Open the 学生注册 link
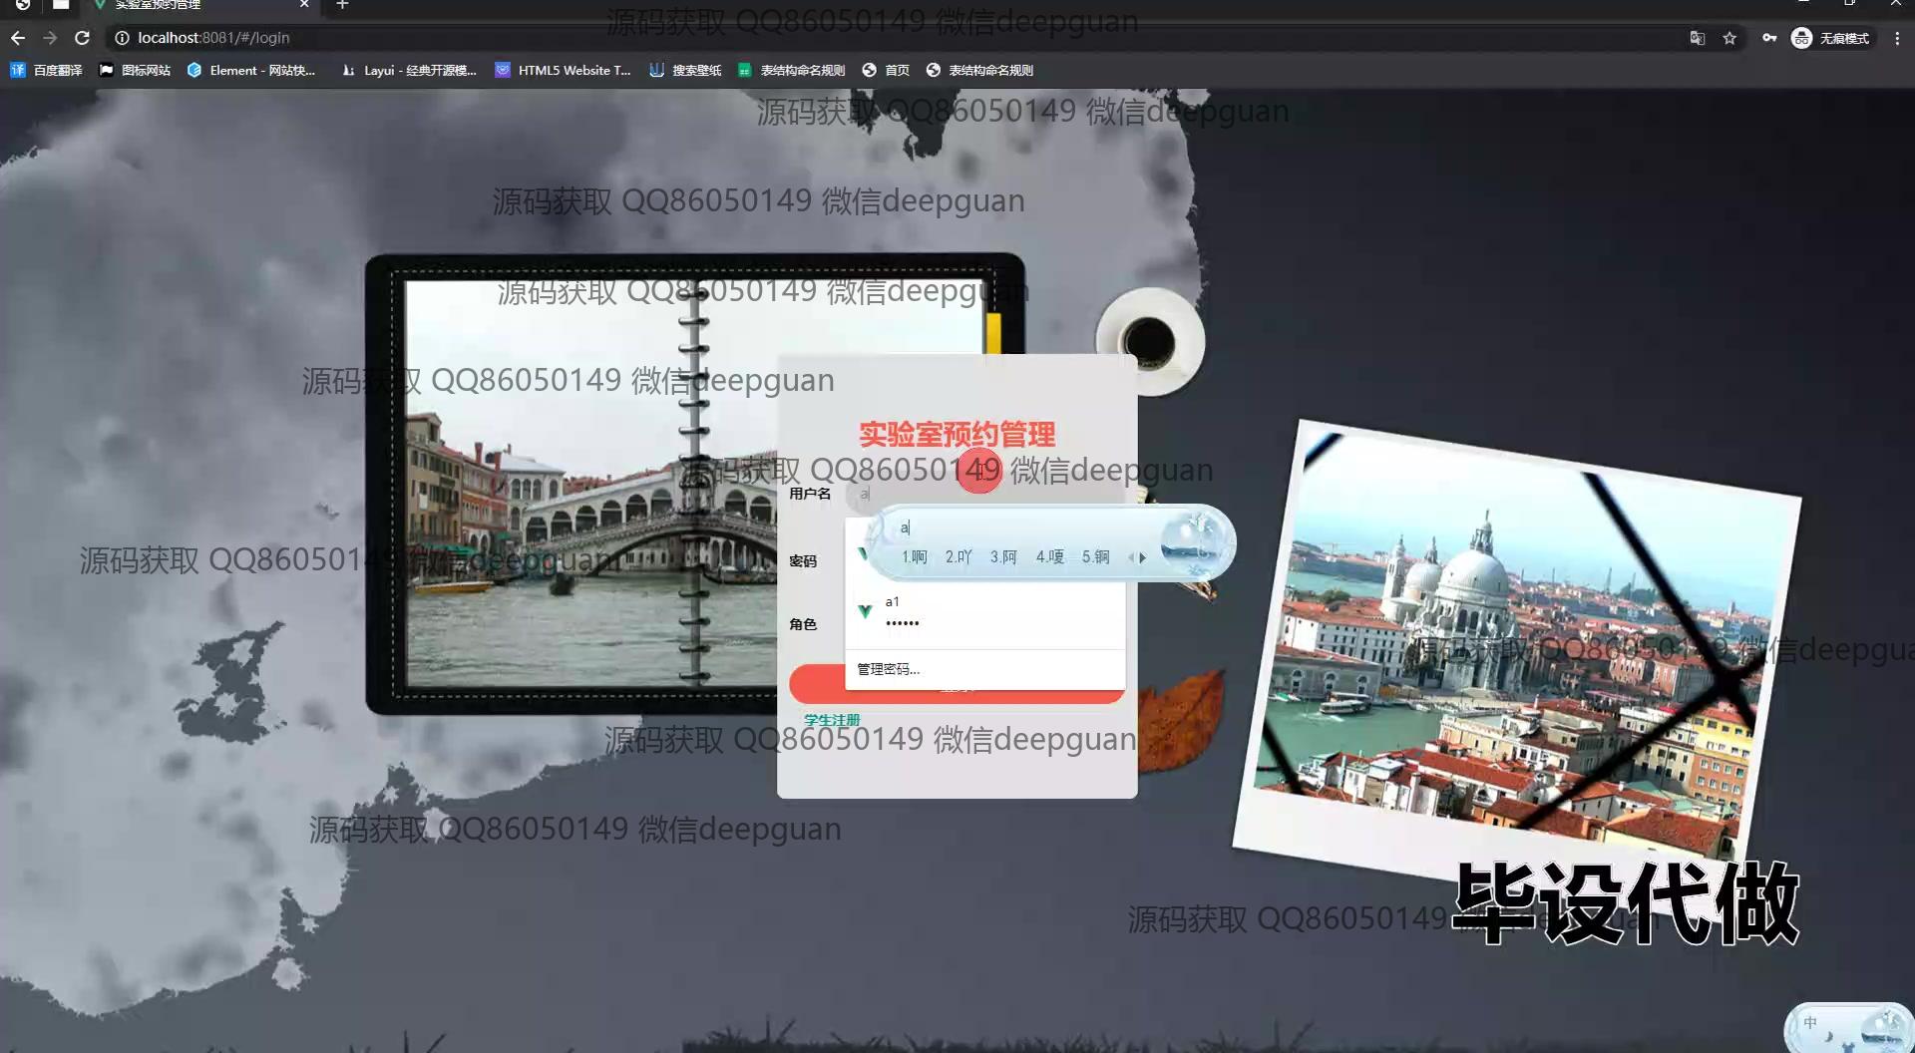The width and height of the screenshot is (1915, 1053). (832, 720)
